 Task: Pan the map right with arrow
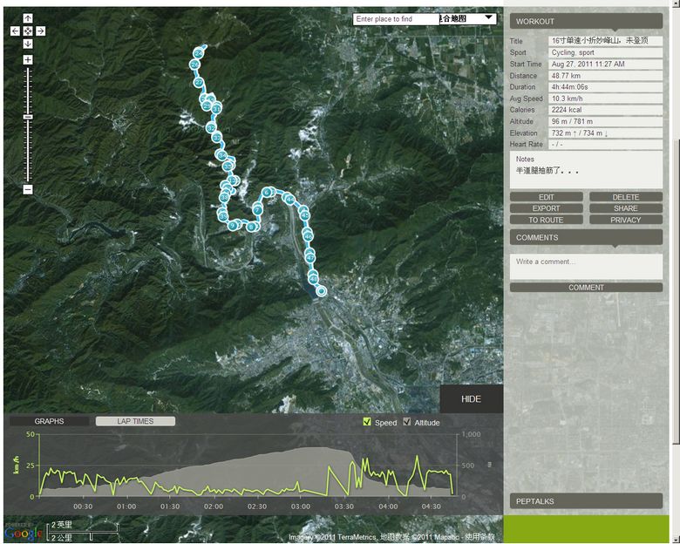(41, 31)
